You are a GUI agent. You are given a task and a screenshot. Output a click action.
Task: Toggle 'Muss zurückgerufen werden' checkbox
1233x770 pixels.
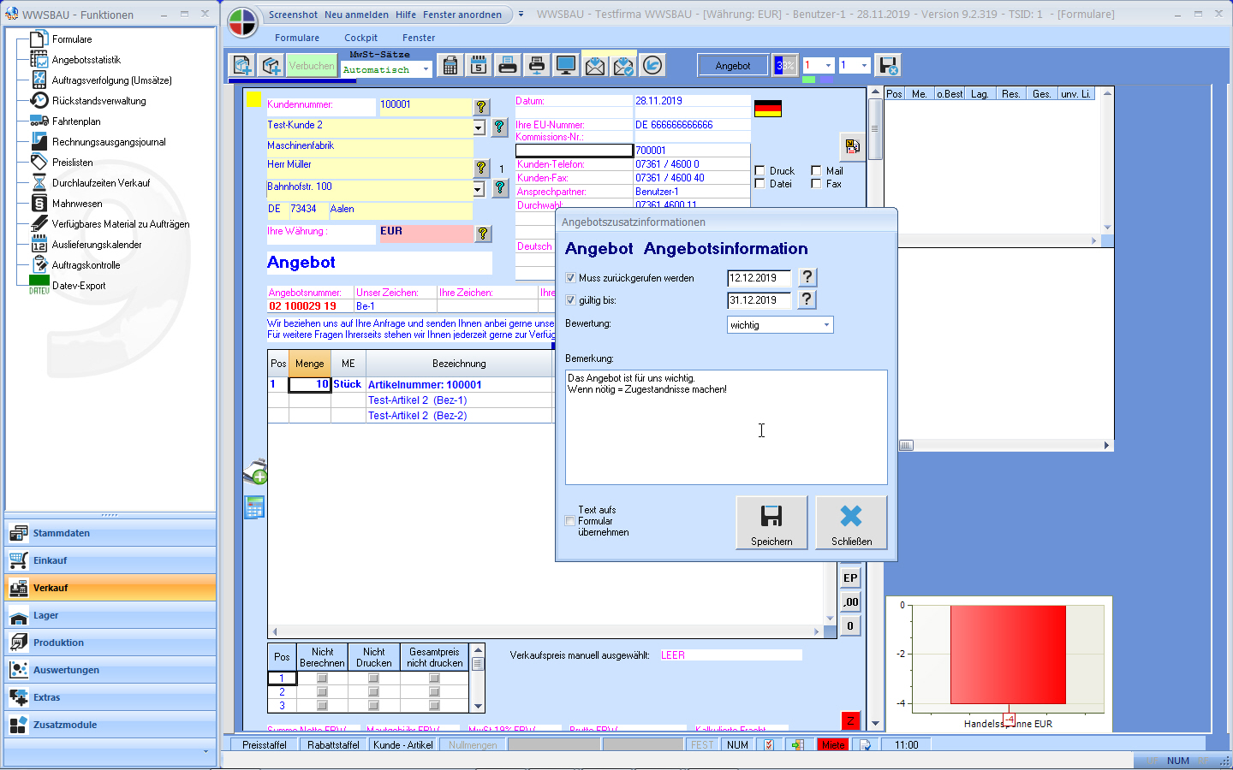pyautogui.click(x=571, y=278)
